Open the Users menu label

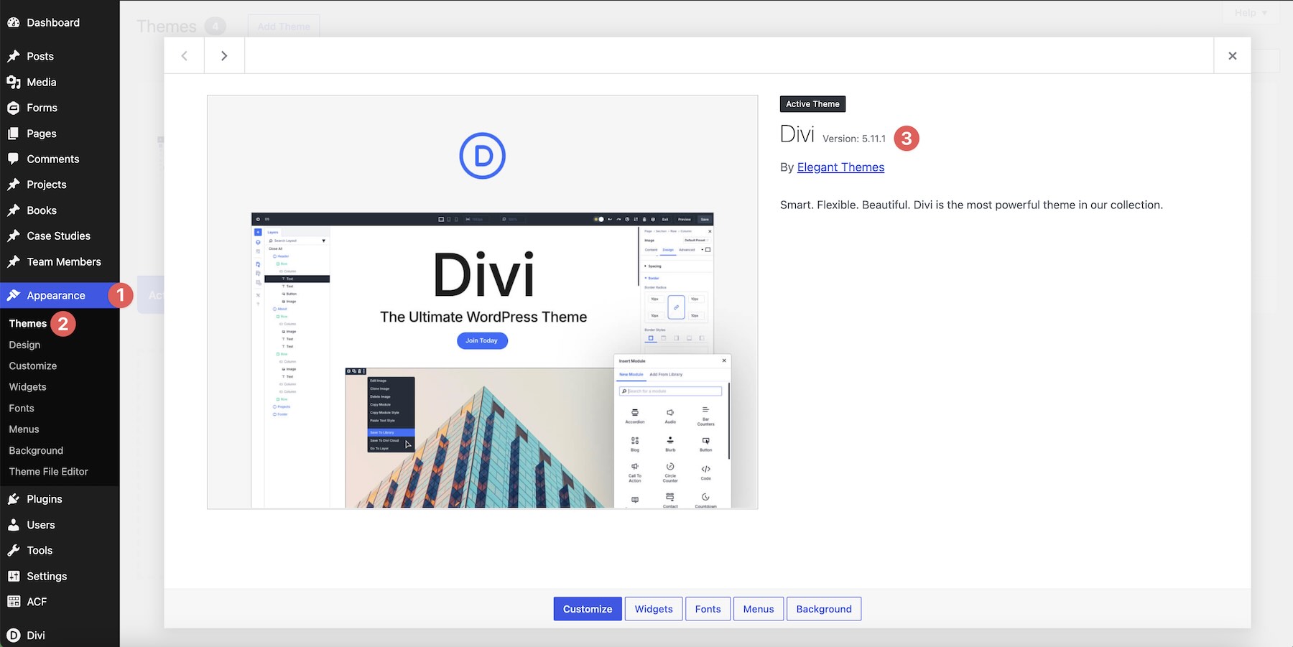point(41,525)
